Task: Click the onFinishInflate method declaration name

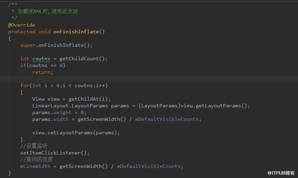Action: pyautogui.click(x=76, y=32)
